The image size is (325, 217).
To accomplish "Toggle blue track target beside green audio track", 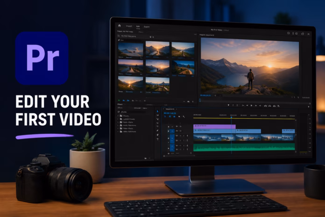I will point(172,148).
